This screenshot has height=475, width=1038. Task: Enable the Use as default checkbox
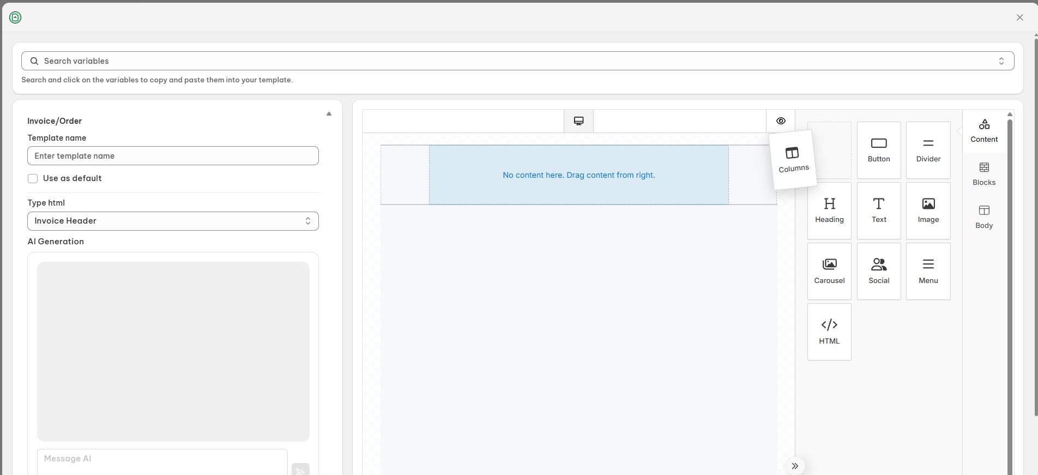[33, 178]
